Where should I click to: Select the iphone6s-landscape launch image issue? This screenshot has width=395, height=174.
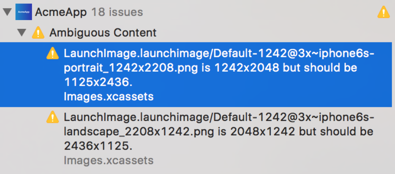[x=197, y=138]
